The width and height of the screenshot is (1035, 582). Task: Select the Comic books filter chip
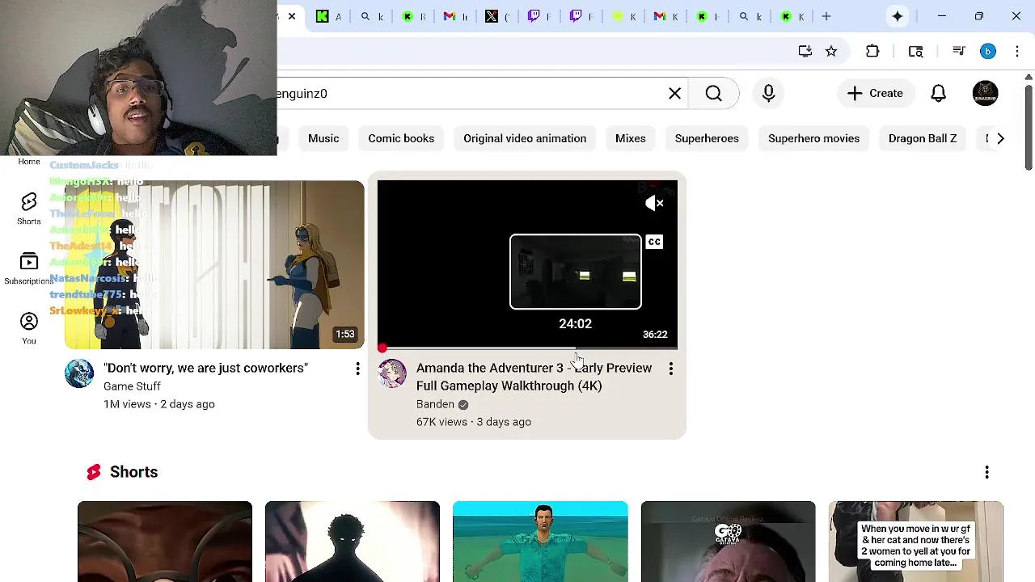pos(401,138)
